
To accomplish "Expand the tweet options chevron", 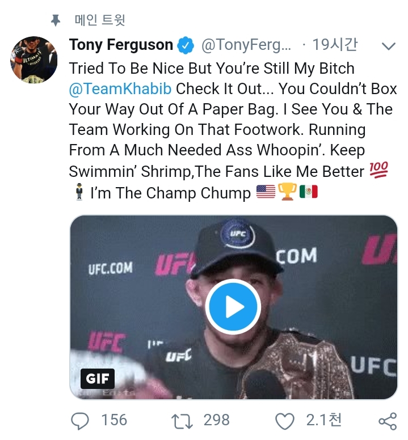I will coord(389,46).
